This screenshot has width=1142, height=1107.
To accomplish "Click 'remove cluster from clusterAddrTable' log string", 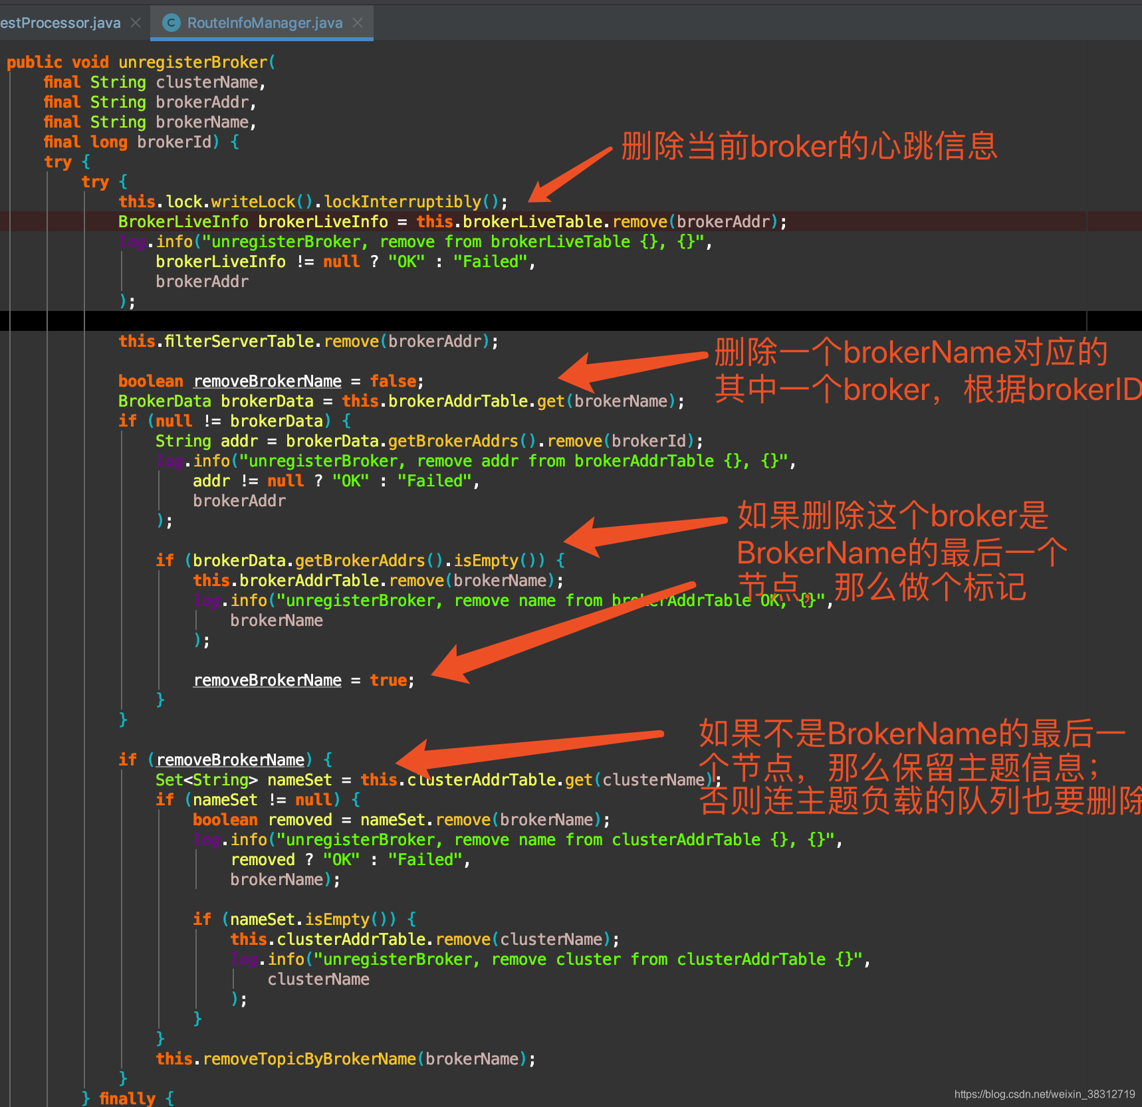I will point(588,959).
